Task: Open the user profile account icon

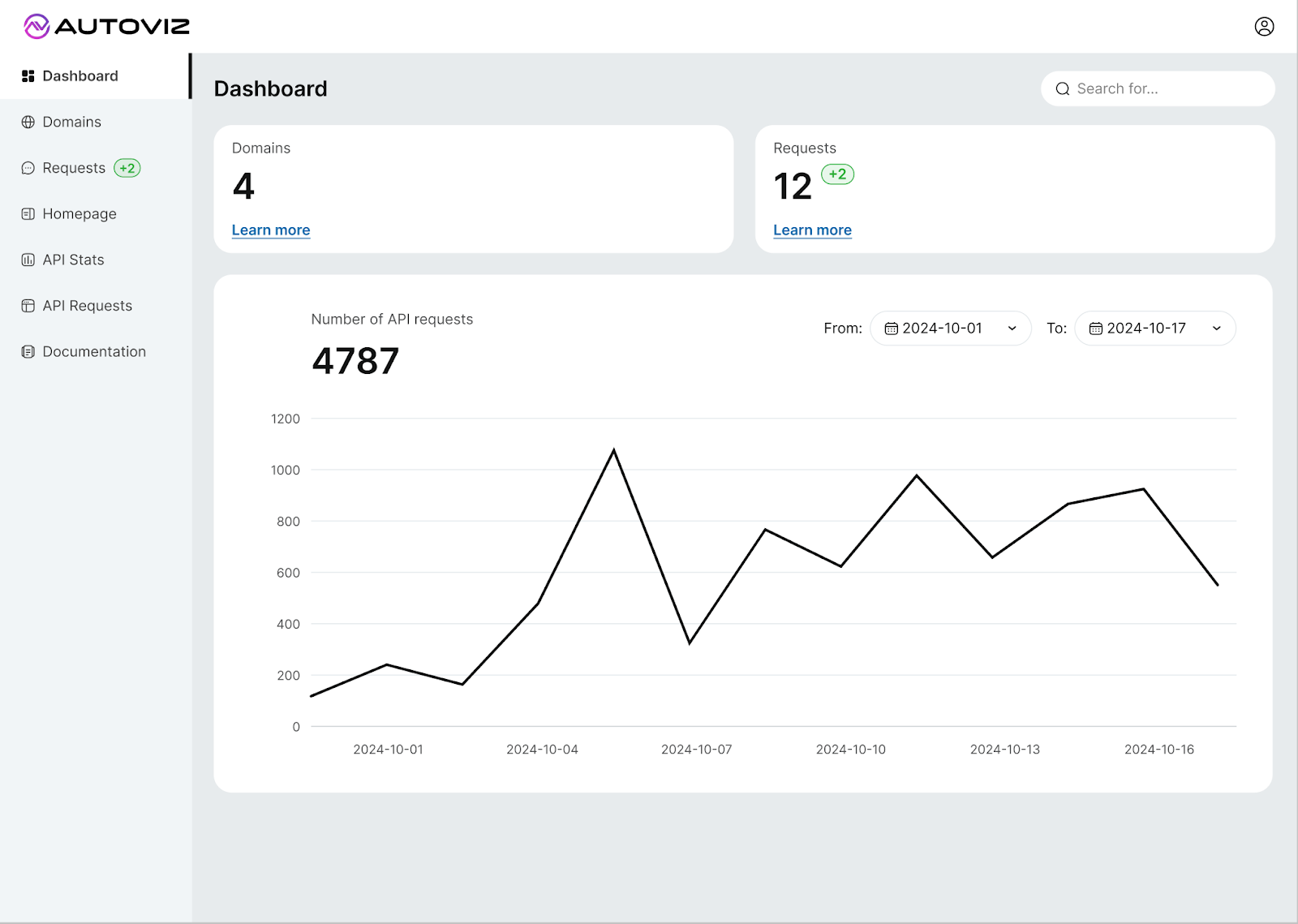Action: point(1263,27)
